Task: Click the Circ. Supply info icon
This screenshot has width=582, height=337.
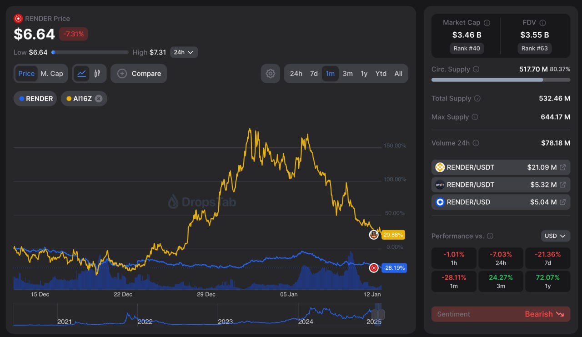Action: (476, 70)
